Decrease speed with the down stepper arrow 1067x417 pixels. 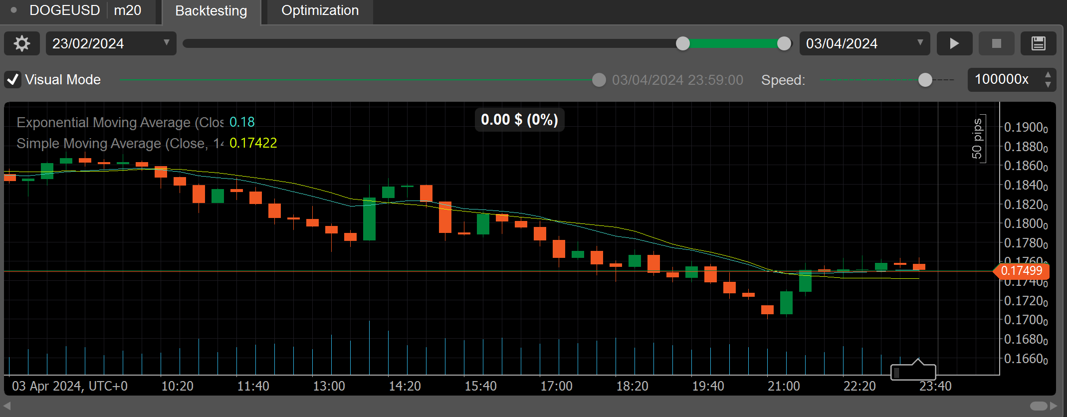(x=1048, y=85)
